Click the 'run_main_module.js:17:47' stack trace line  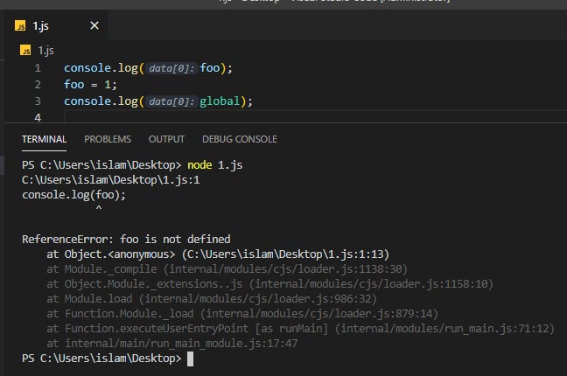pyautogui.click(x=172, y=343)
